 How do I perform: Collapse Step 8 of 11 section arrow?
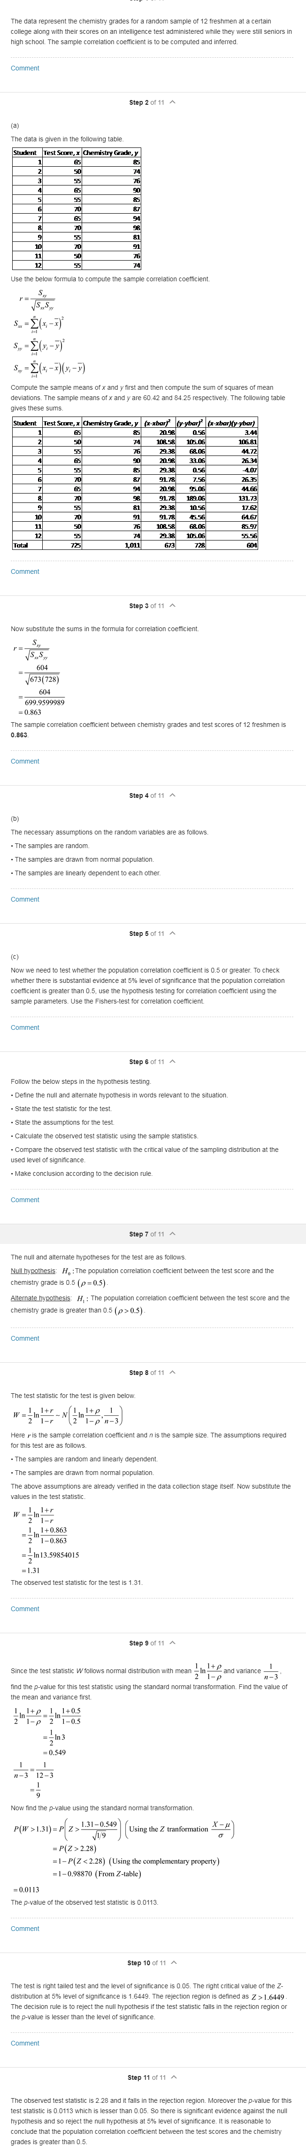[172, 1373]
